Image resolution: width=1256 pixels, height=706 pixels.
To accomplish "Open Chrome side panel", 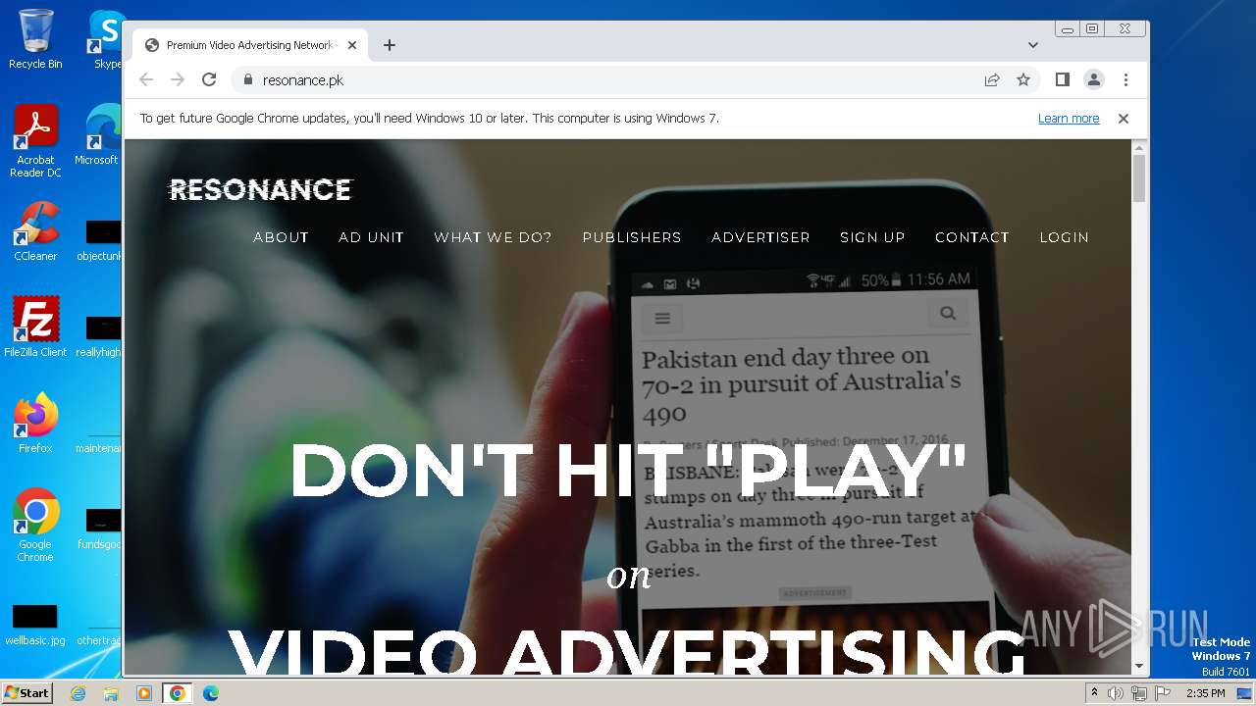I will [x=1063, y=79].
